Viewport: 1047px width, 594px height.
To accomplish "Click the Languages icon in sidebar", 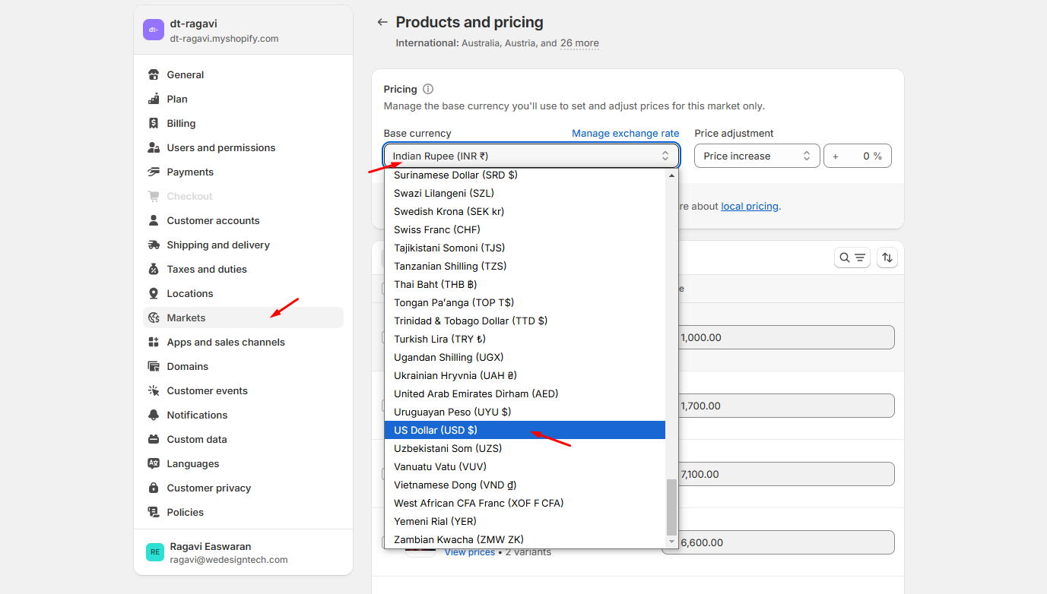I will (x=154, y=463).
